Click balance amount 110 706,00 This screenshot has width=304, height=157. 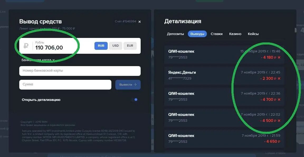click(x=49, y=48)
